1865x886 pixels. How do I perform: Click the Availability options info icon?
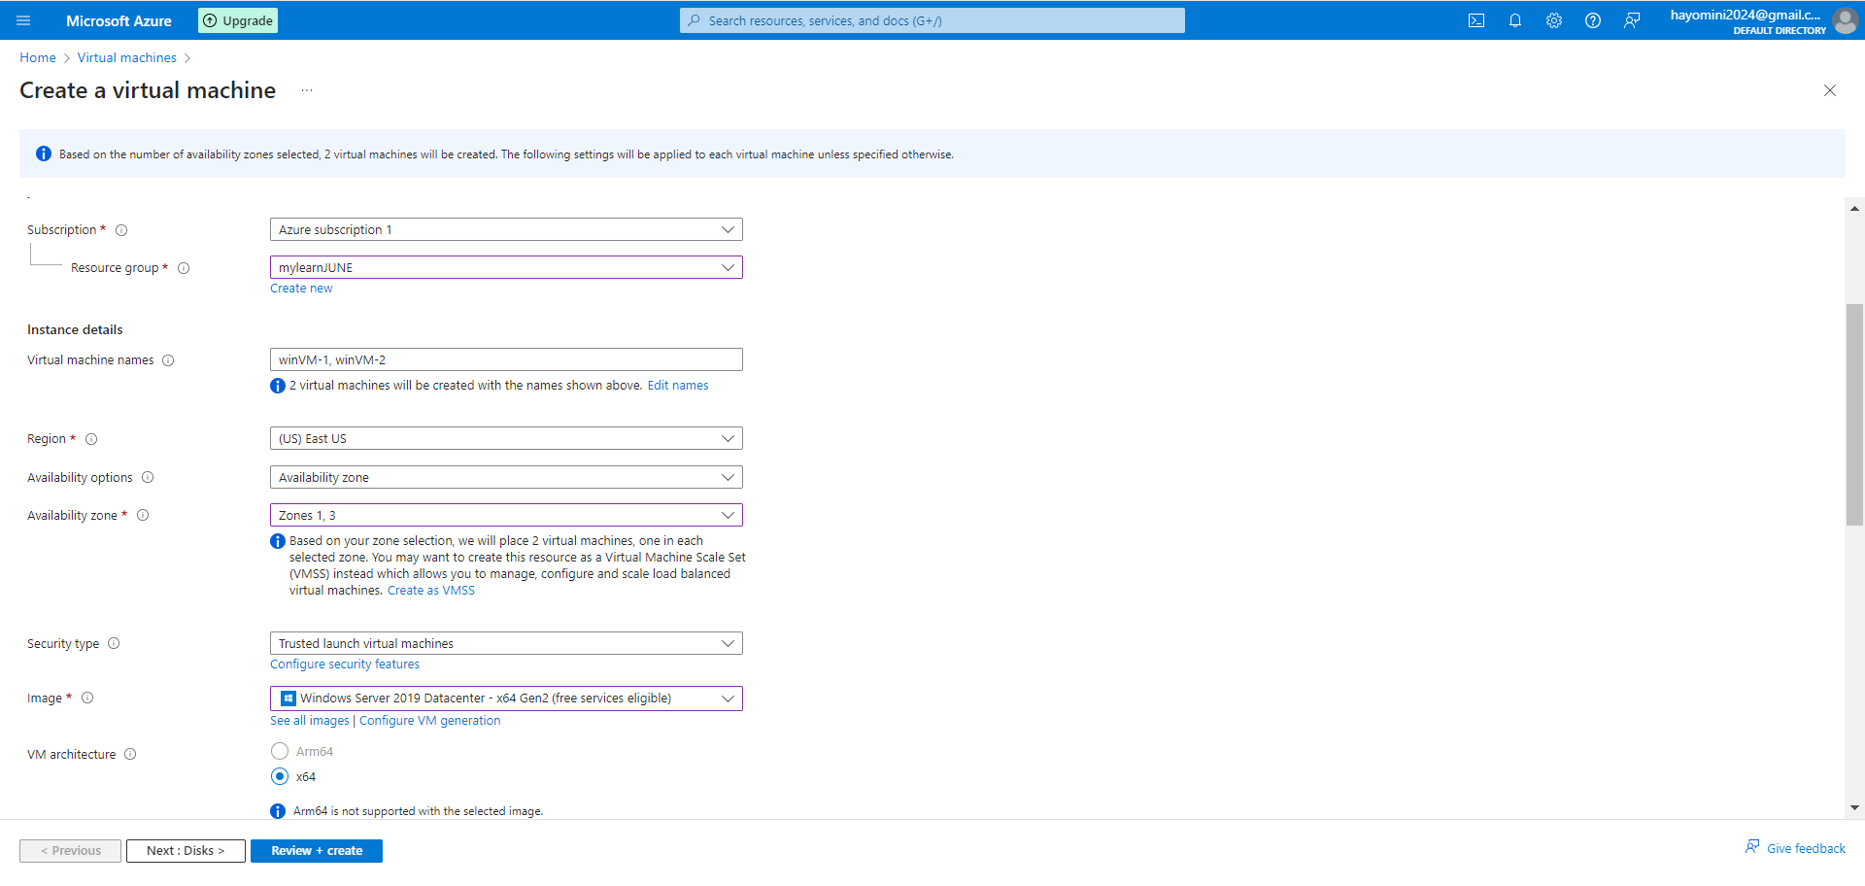148,477
